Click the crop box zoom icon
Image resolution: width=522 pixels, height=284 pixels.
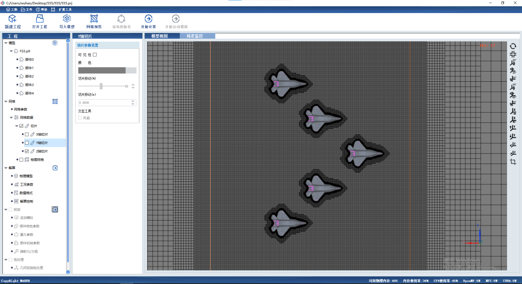click(x=513, y=162)
